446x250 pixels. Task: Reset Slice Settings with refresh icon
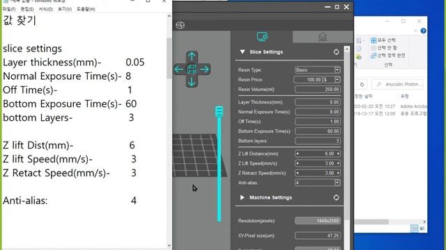336,52
